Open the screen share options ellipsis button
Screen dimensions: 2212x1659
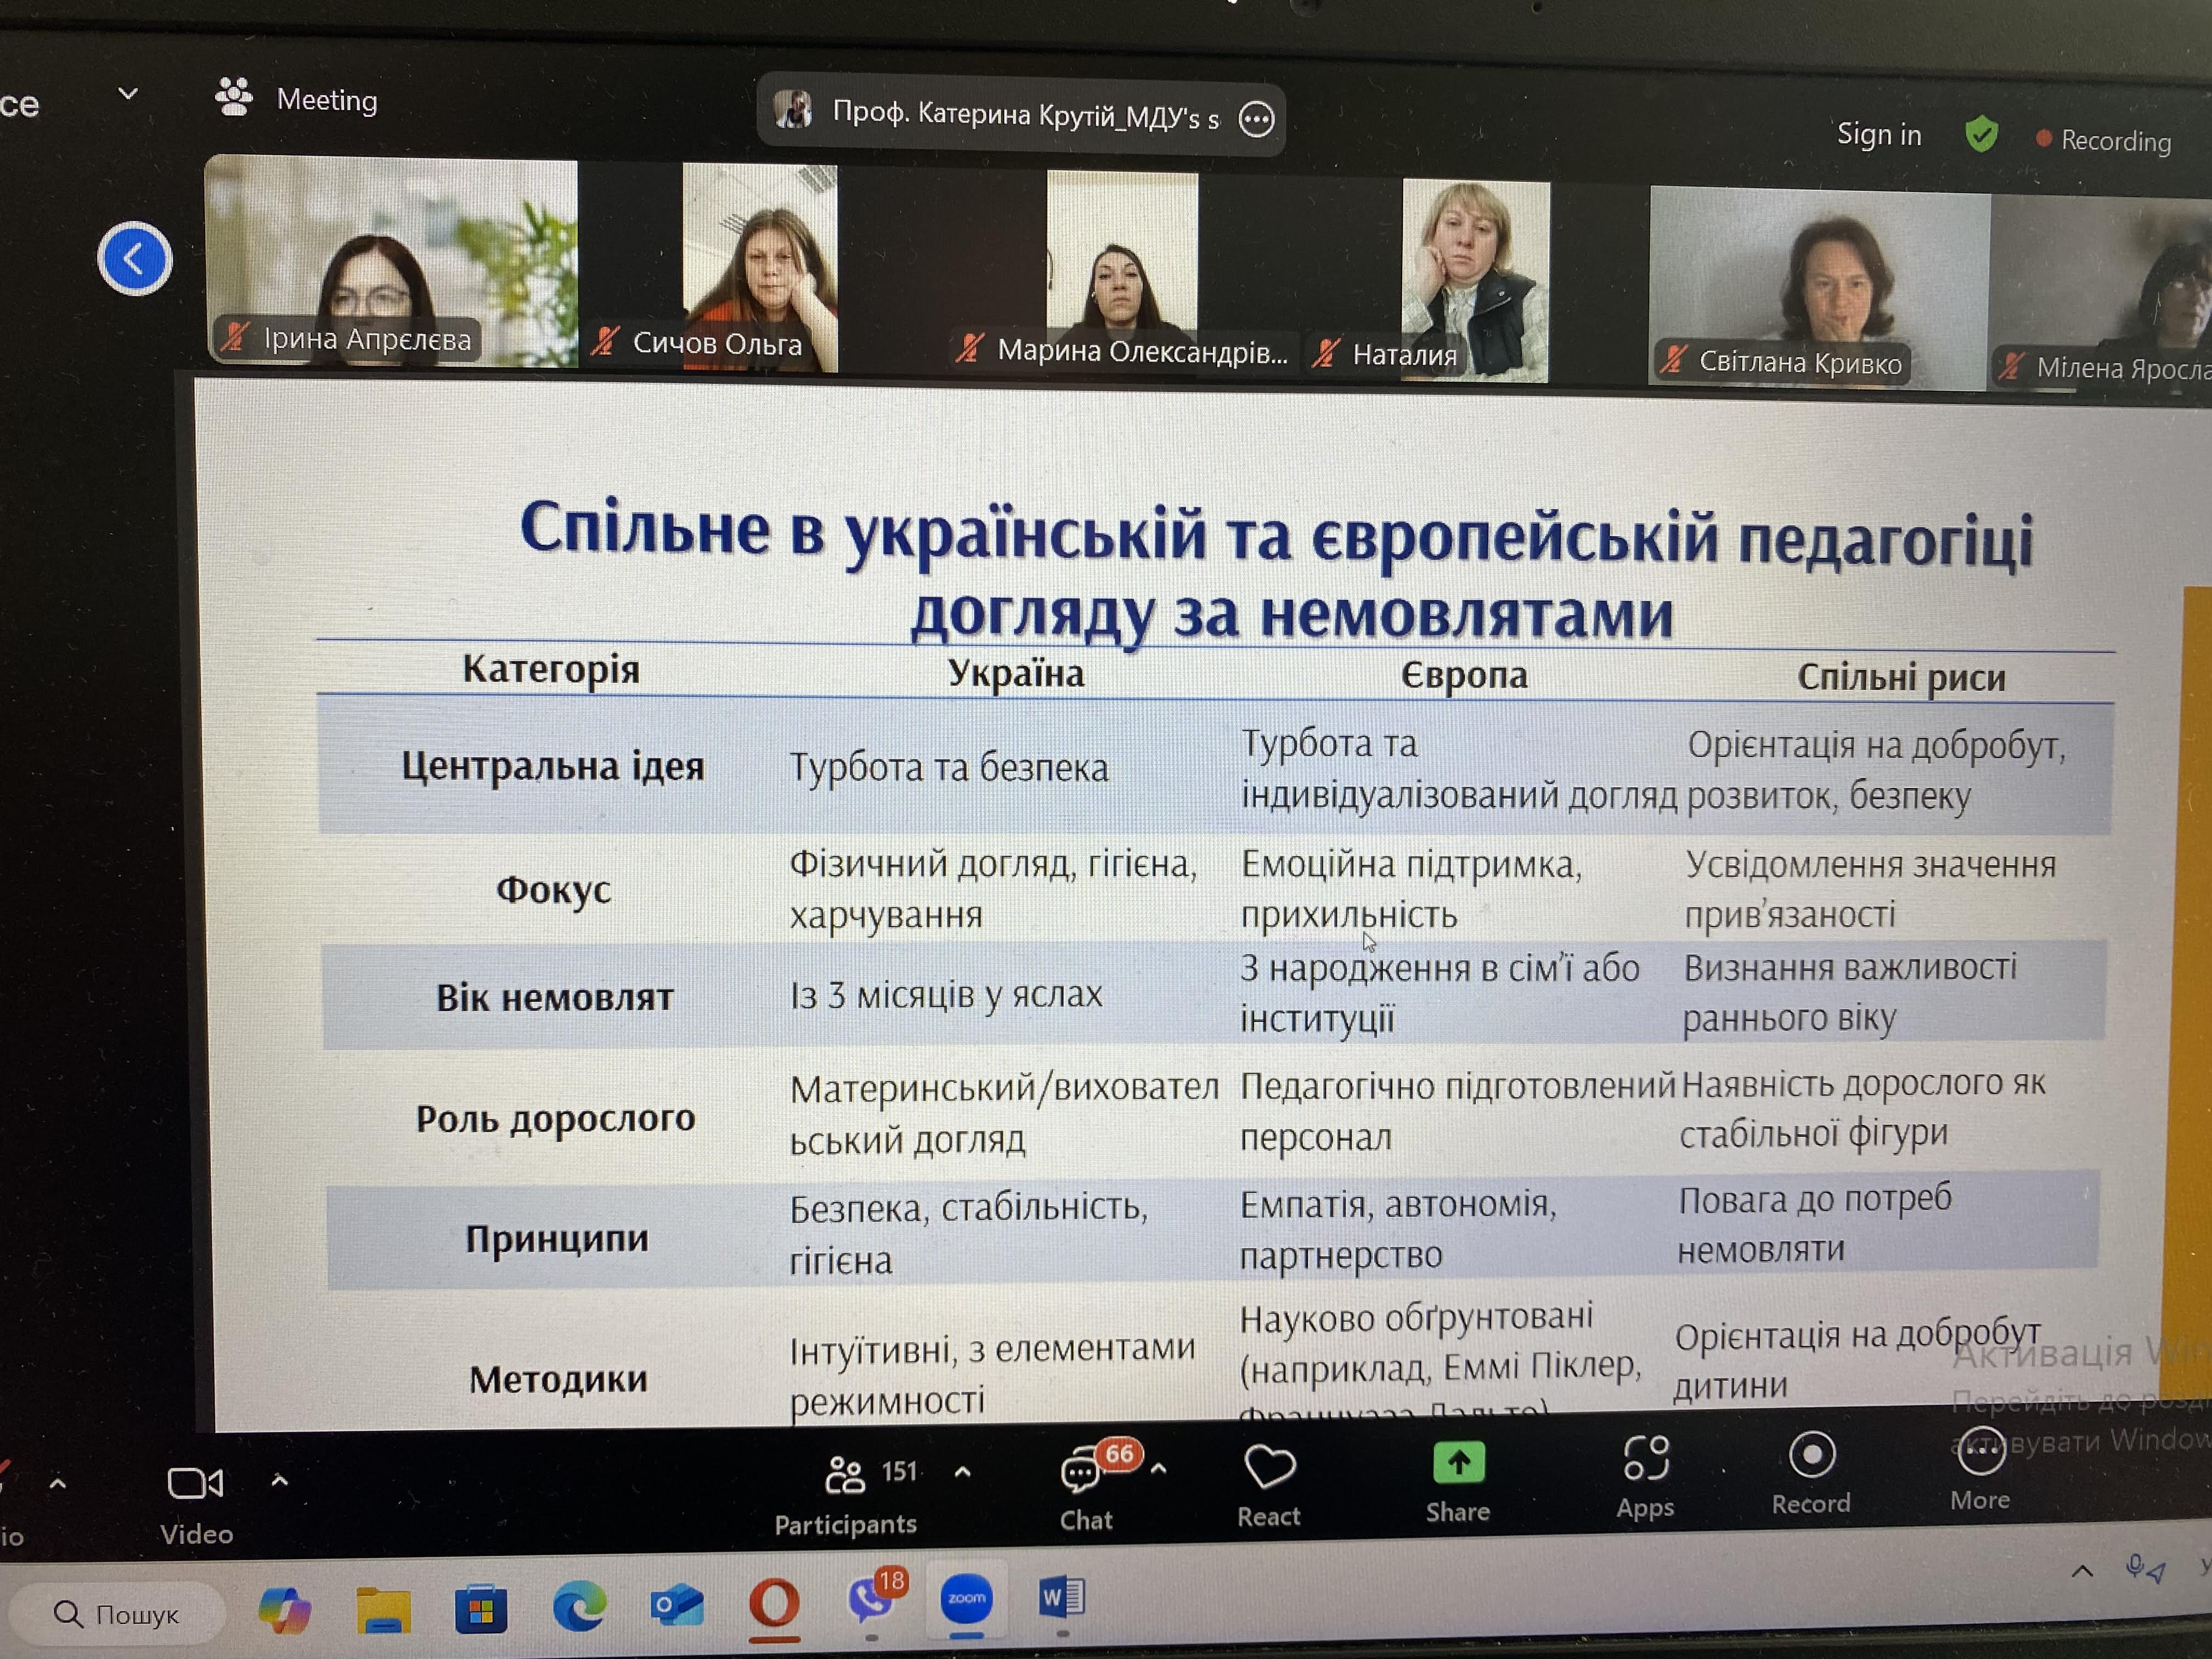coord(1256,120)
